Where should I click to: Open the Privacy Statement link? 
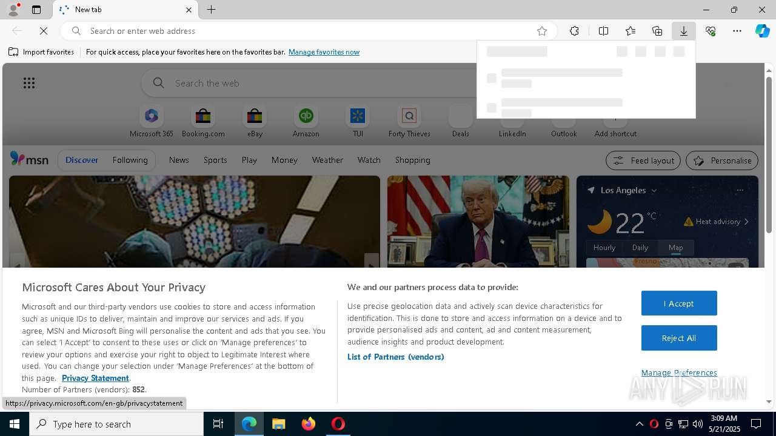tap(95, 378)
